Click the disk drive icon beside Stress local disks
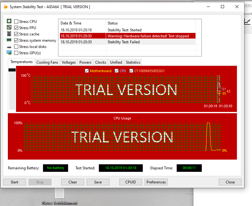The height and width of the screenshot is (206, 252). [9, 47]
